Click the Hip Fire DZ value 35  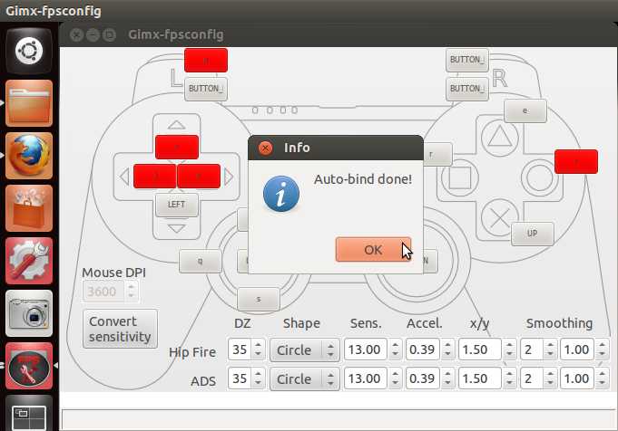tap(240, 350)
